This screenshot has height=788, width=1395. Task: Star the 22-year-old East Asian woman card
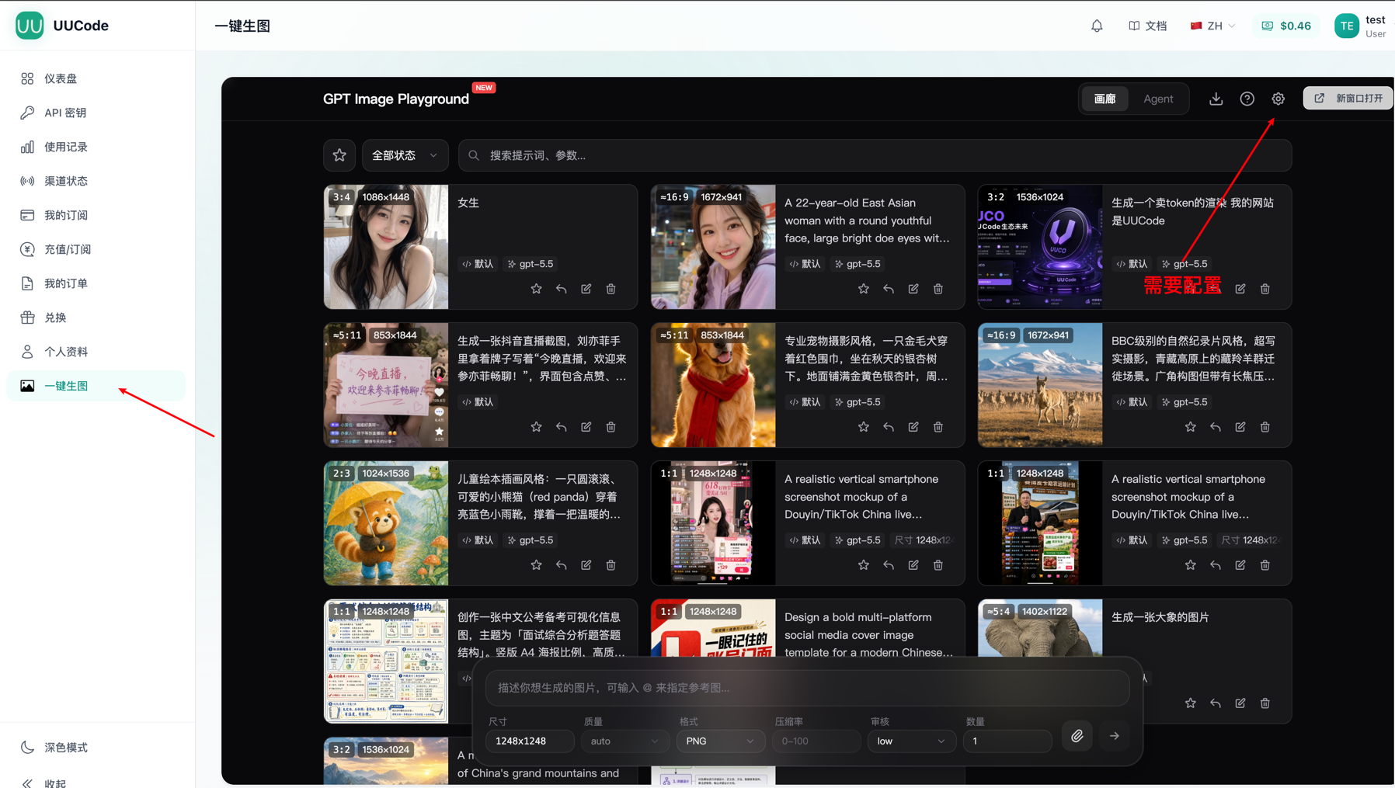click(863, 289)
